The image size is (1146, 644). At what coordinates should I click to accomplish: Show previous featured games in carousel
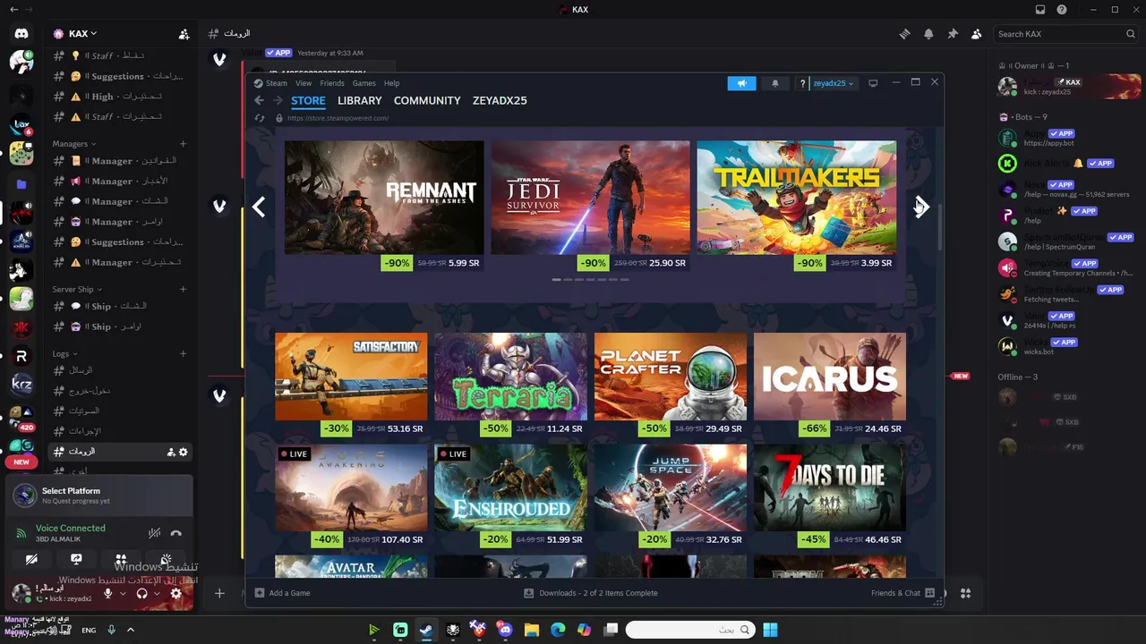(259, 207)
